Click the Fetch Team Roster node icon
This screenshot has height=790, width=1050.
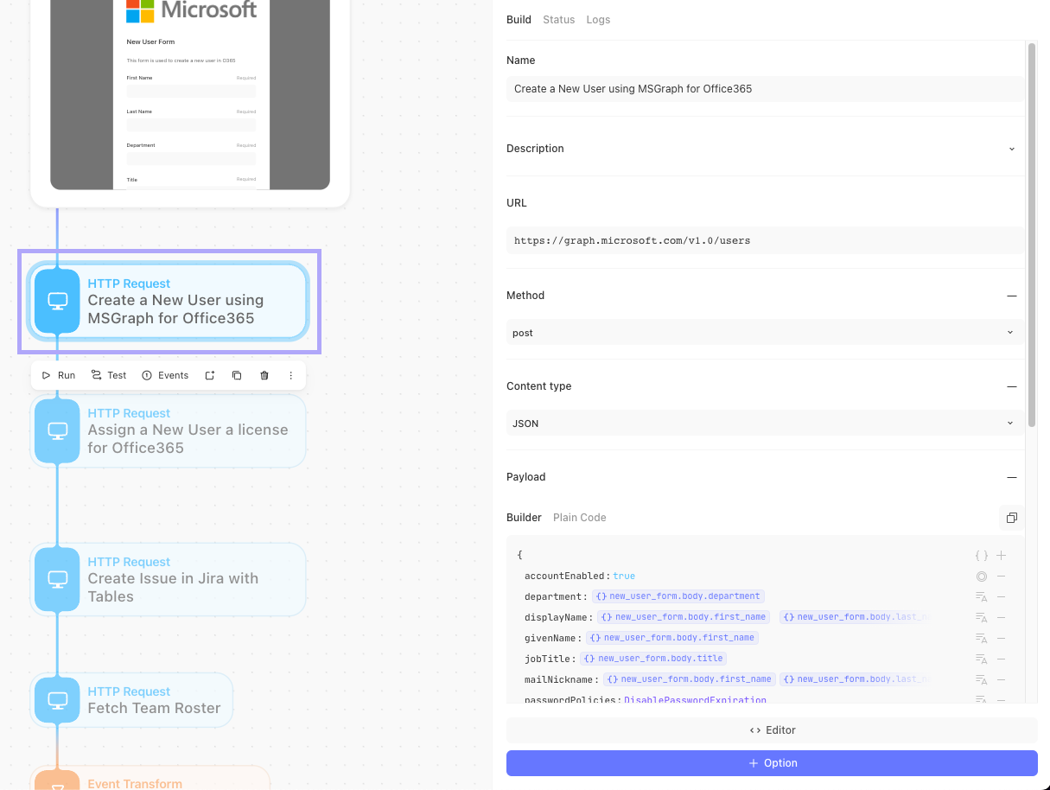(57, 699)
